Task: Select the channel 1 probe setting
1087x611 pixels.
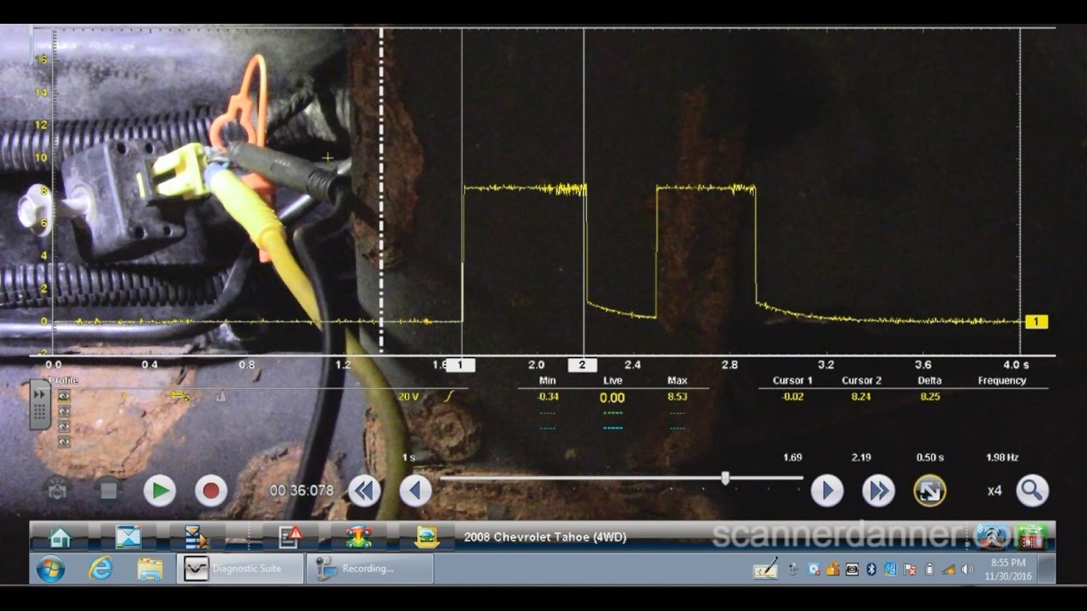Action: pyautogui.click(x=124, y=396)
